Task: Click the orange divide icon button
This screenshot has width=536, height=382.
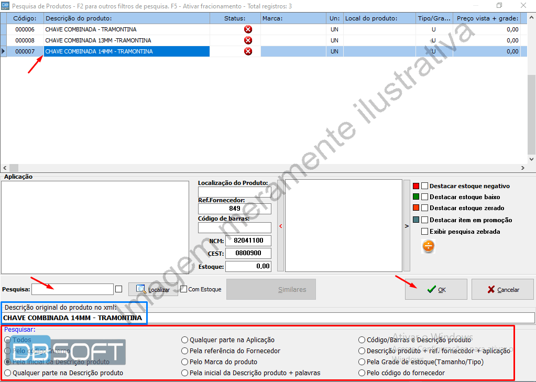Action: click(x=428, y=246)
